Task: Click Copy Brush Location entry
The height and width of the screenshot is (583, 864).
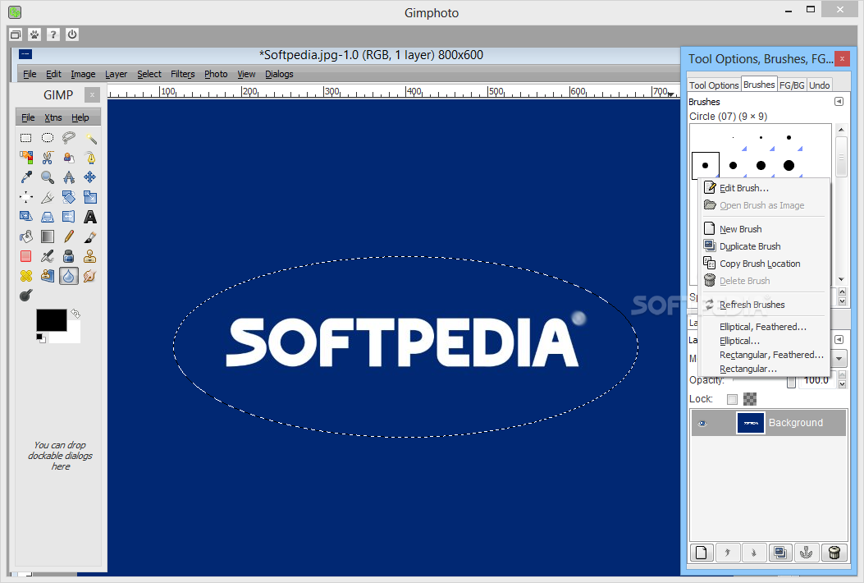Action: (764, 264)
